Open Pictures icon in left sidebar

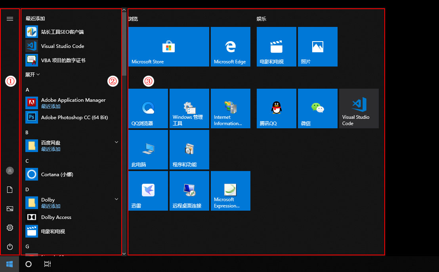(x=10, y=209)
